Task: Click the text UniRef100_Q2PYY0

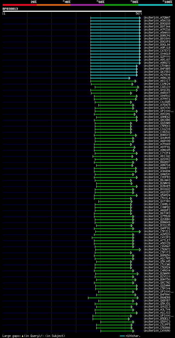Action: pyautogui.click(x=157, y=57)
